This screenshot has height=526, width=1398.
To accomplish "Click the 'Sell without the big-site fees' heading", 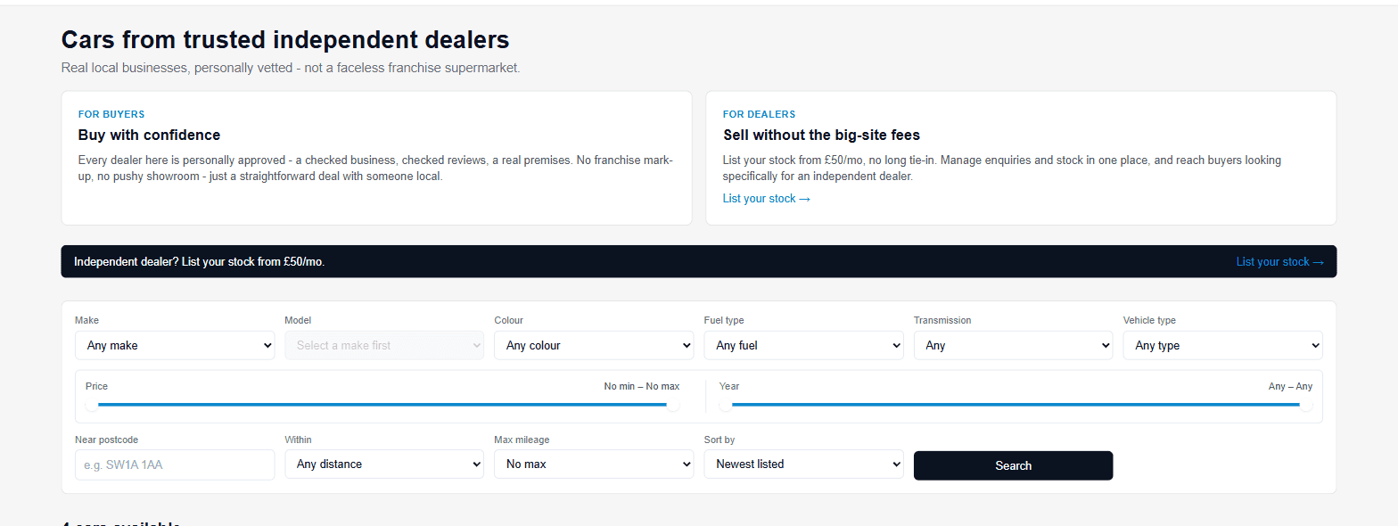I will pyautogui.click(x=821, y=136).
